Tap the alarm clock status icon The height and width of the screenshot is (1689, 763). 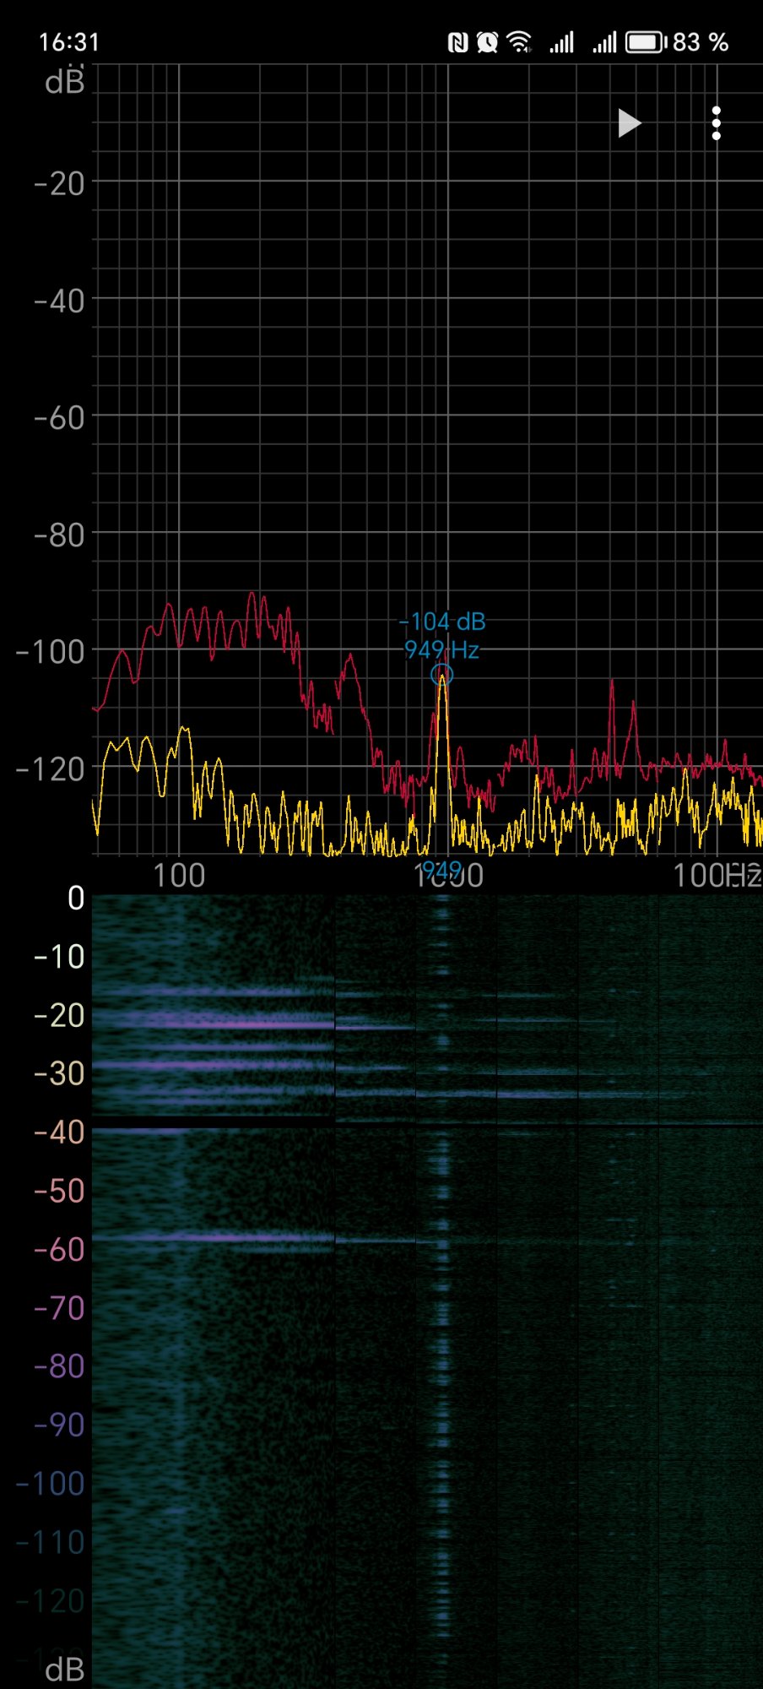[x=487, y=42]
